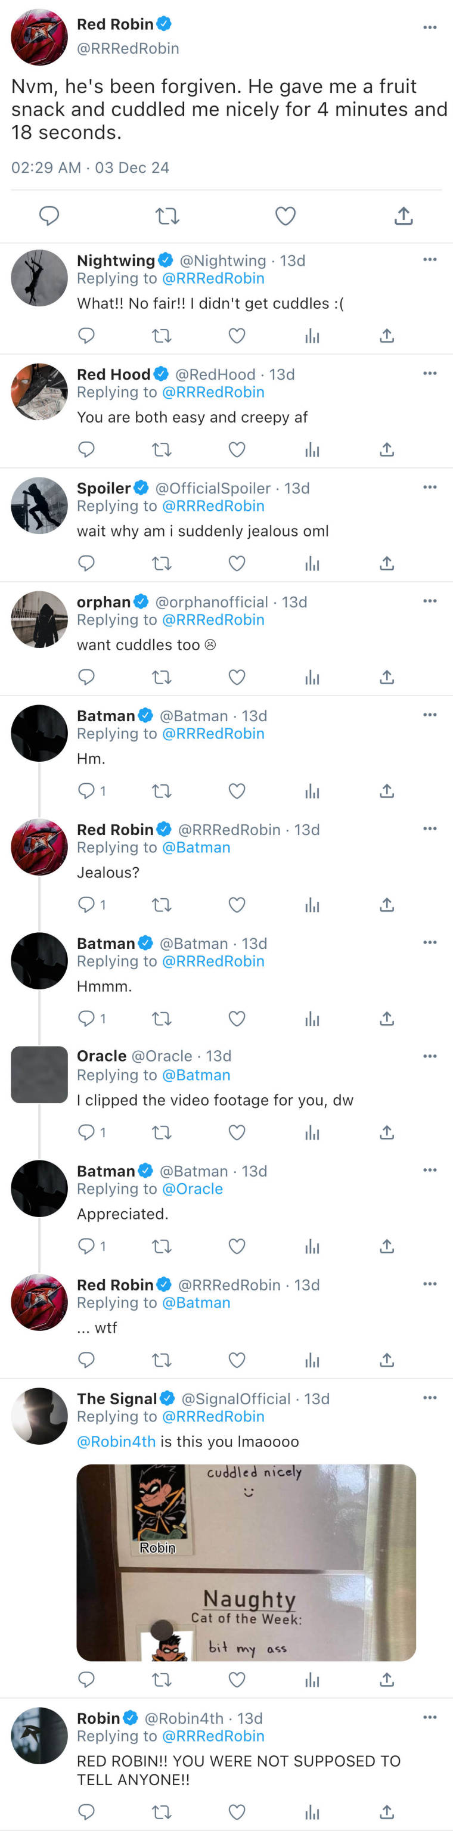453x1831 pixels.
Task: Open more options on The Signal's tweet
Action: [430, 1398]
